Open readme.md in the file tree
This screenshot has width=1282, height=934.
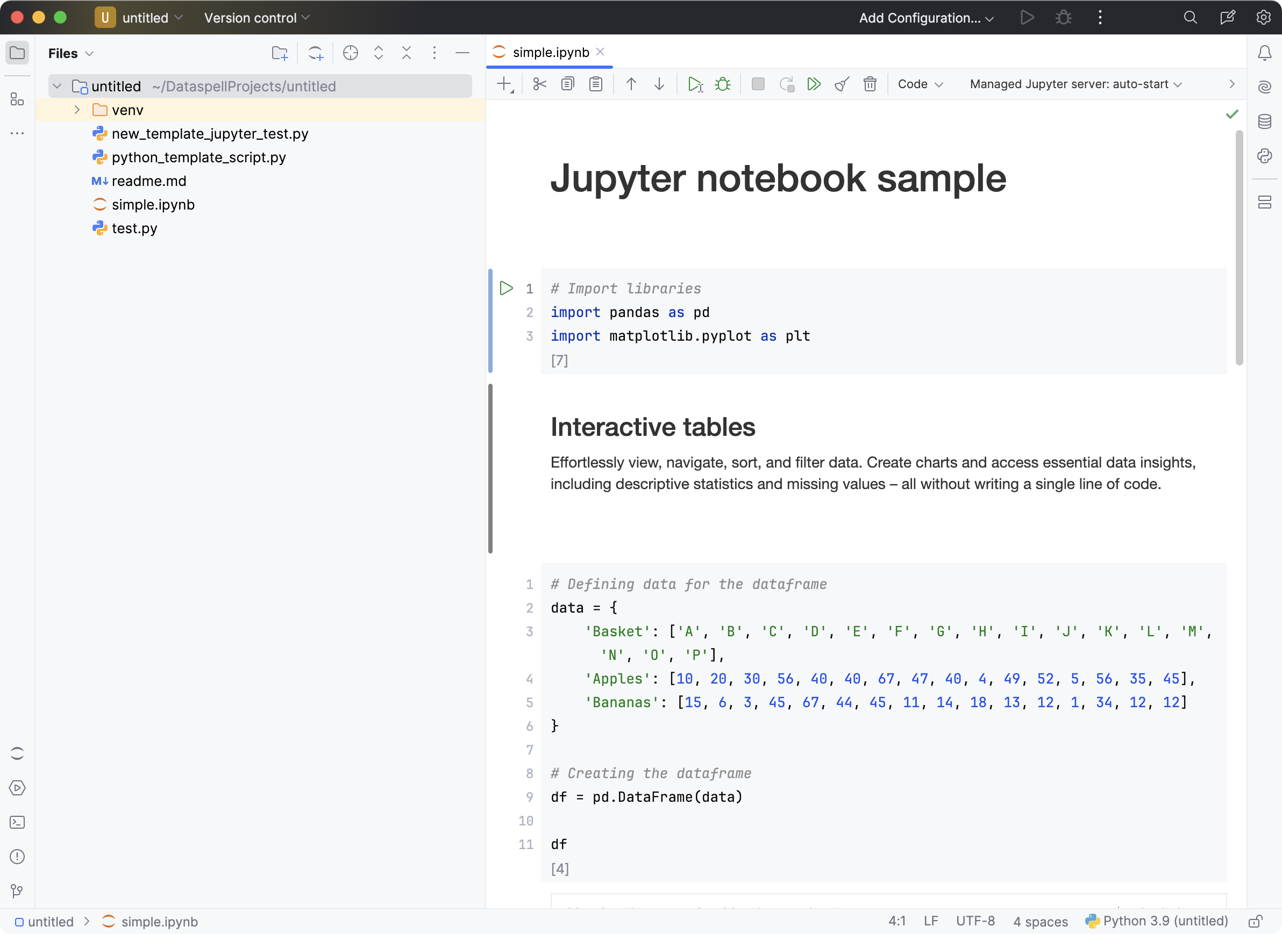[x=149, y=181]
